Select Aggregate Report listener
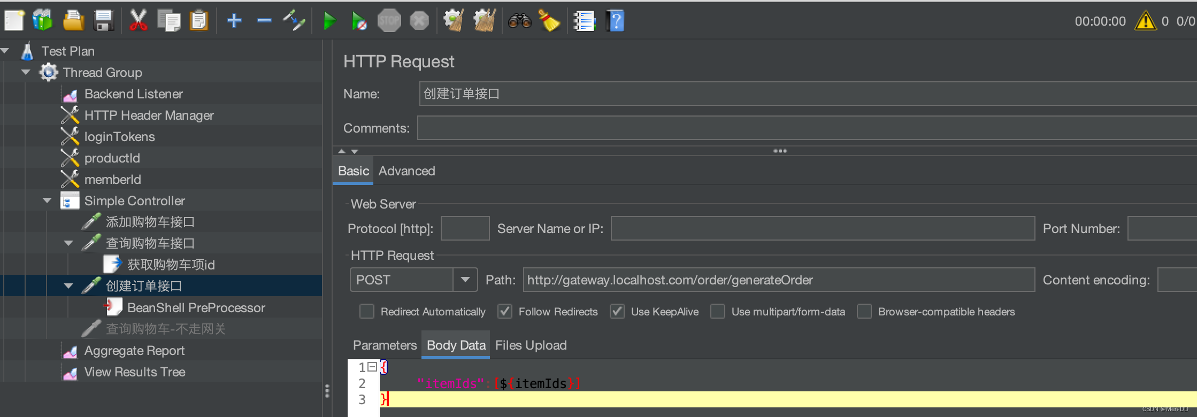1197x417 pixels. [134, 350]
